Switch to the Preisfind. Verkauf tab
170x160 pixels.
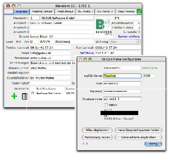(x=42, y=12)
